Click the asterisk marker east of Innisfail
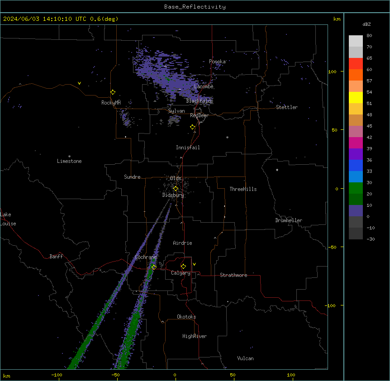Viewport: 390px width, 381px height. point(227,137)
